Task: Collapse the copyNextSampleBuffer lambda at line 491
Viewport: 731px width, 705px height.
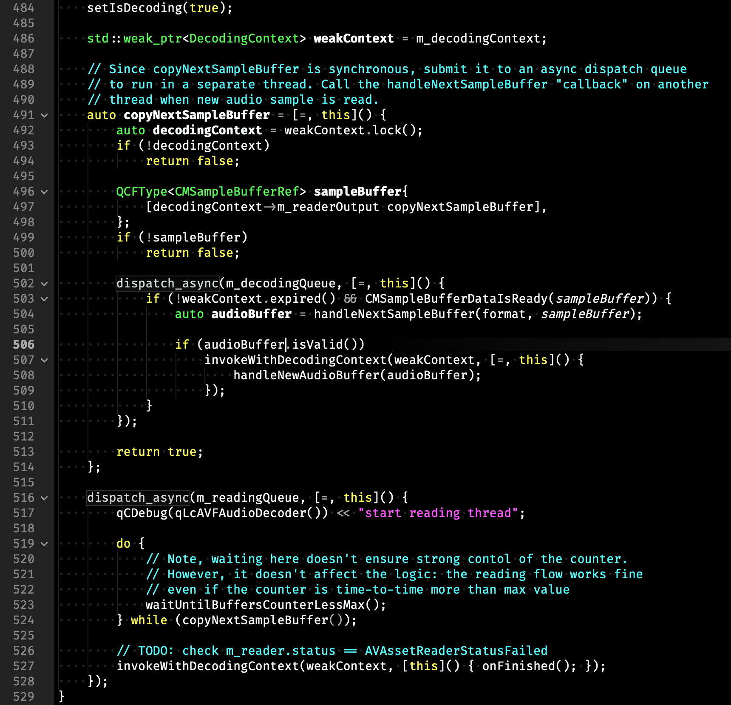Action: (x=44, y=115)
